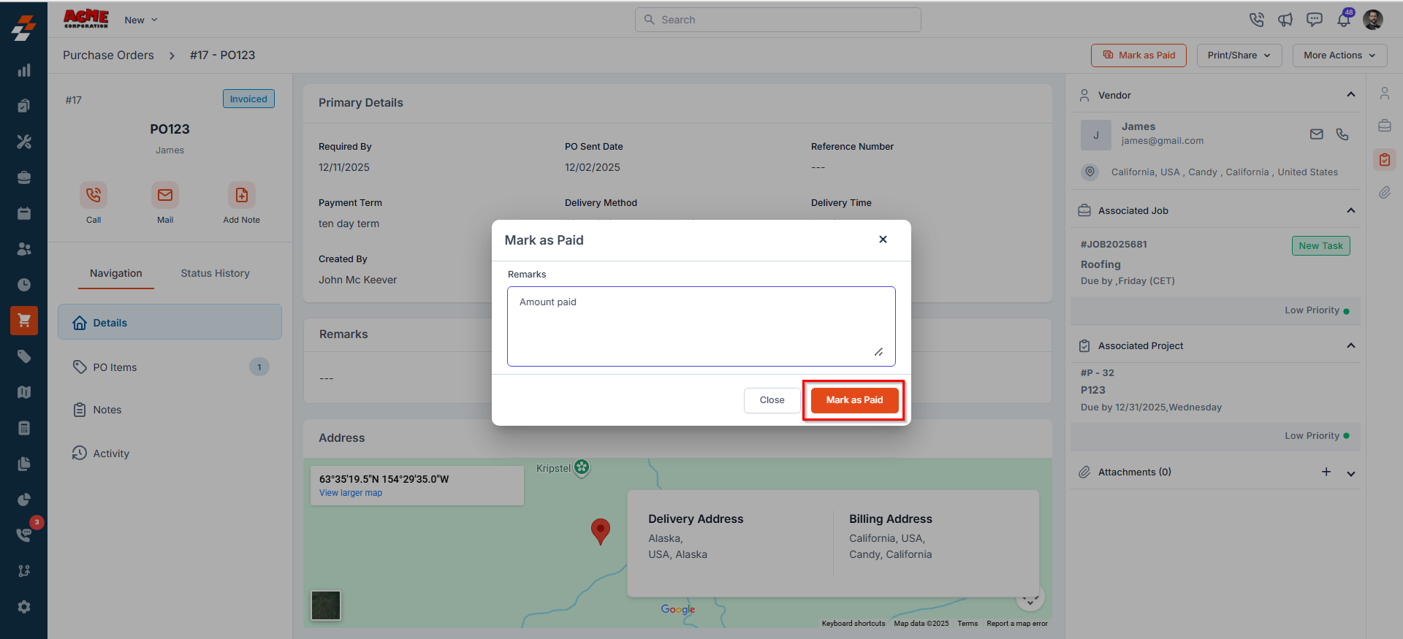
Task: Email vendor James via envelope icon
Action: 1317,134
